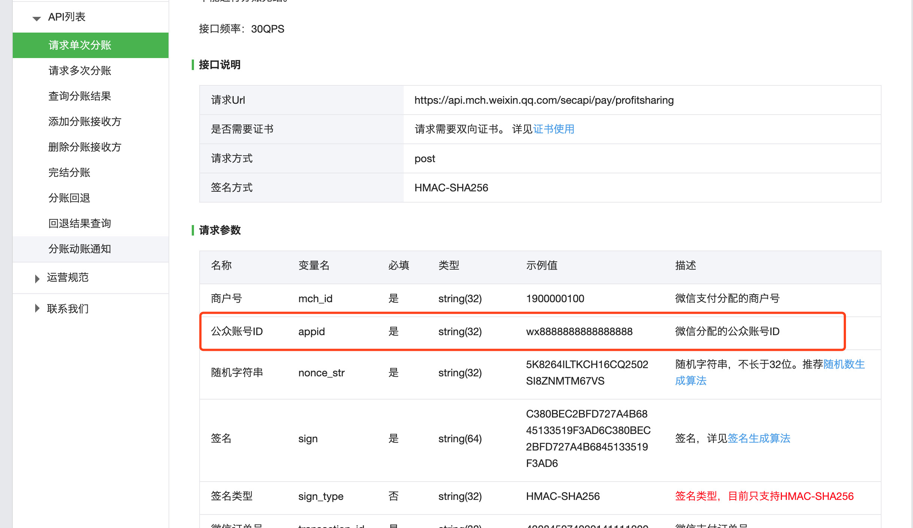913x528 pixels.
Task: Click the 联系我们 section label
Action: 68,309
